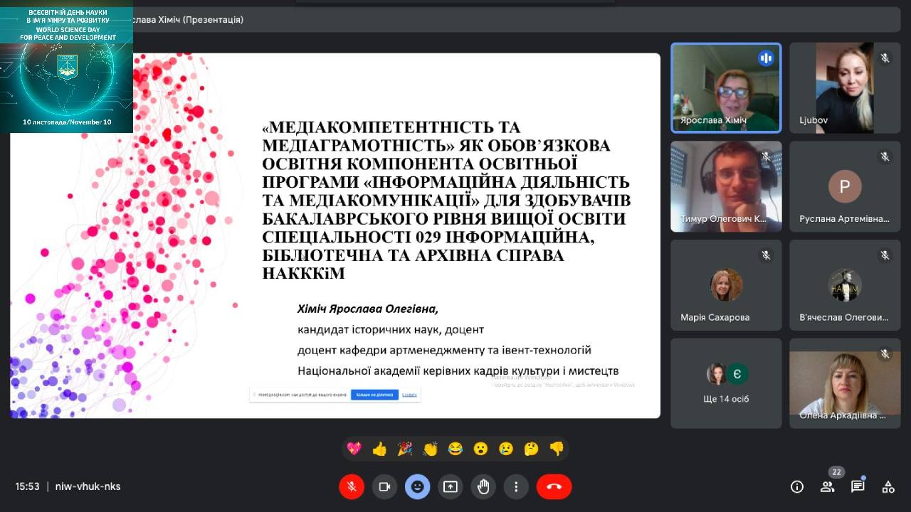Hang up with the red leave button
This screenshot has width=911, height=512.
click(x=554, y=486)
